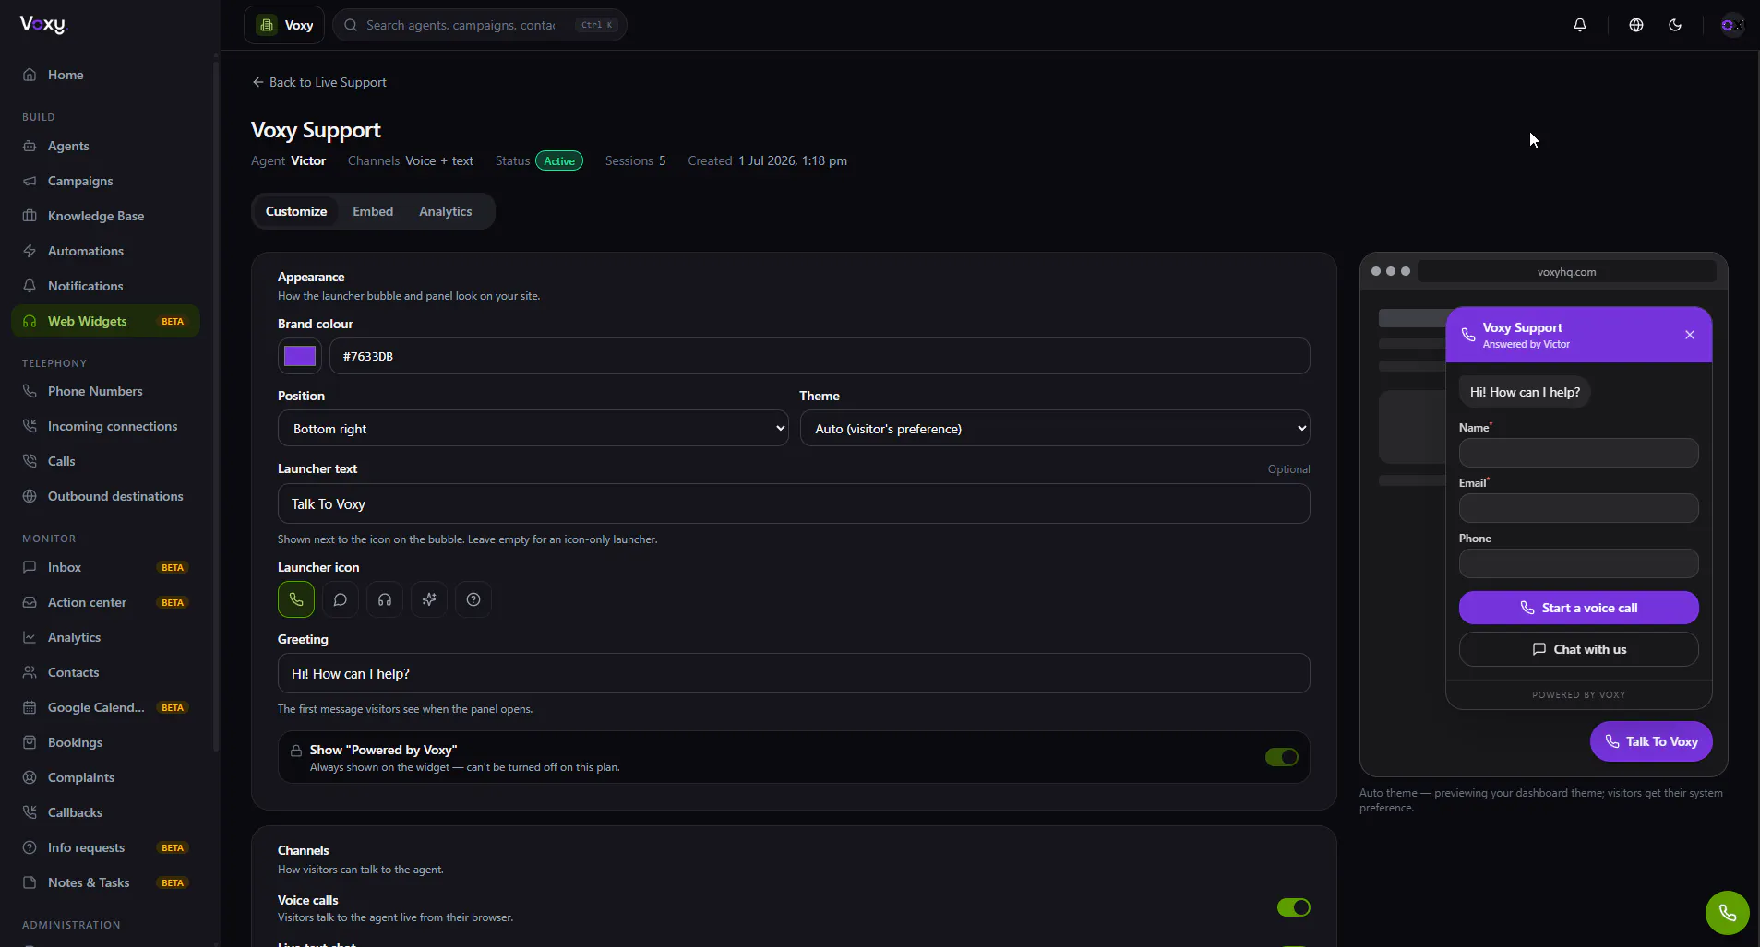The width and height of the screenshot is (1760, 947).
Task: Open Campaigns in sidebar
Action: pos(105,181)
